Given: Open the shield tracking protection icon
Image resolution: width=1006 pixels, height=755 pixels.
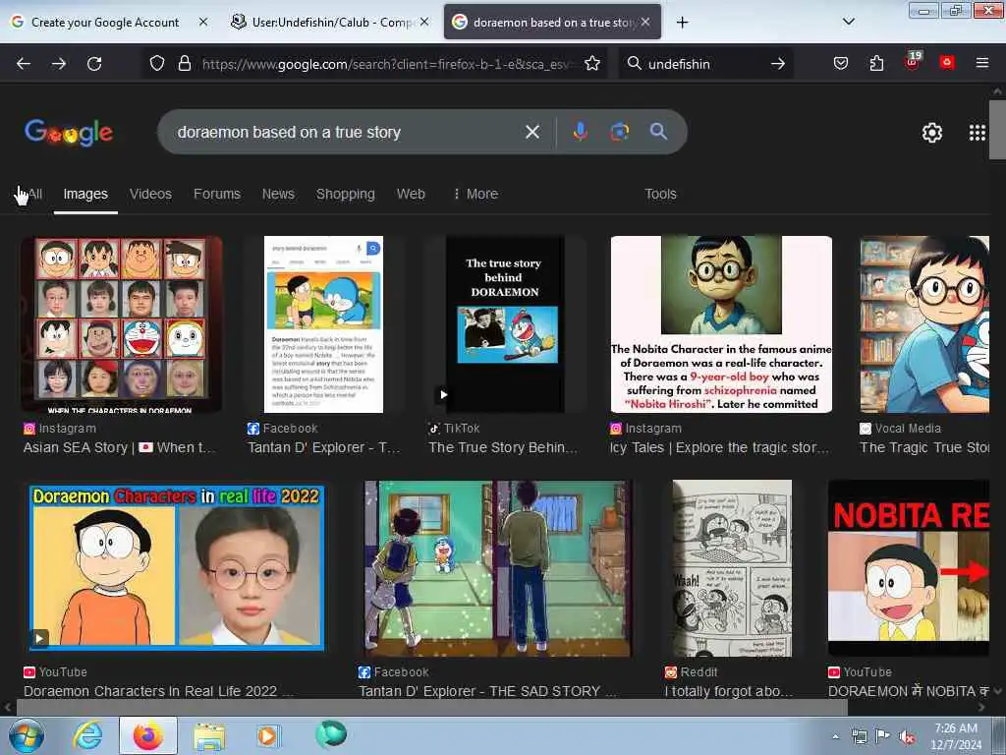Looking at the screenshot, I should click(x=157, y=64).
